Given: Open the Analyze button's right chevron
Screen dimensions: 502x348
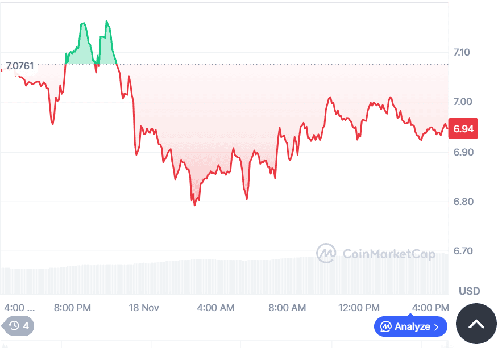Looking at the screenshot, I should [x=437, y=326].
